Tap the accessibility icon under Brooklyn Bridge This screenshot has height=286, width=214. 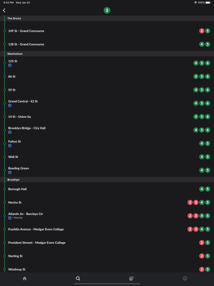[10, 132]
